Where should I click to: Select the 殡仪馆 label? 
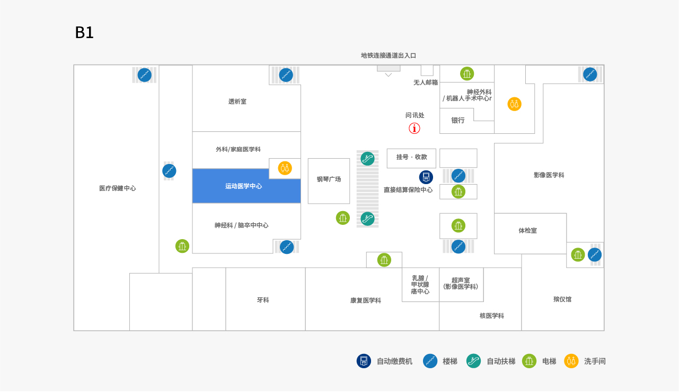(562, 299)
